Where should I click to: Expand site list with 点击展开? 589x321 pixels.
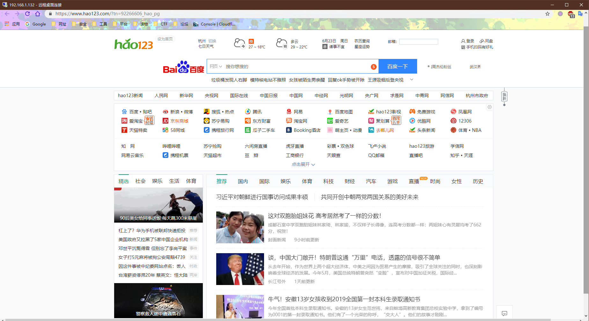[x=303, y=164]
